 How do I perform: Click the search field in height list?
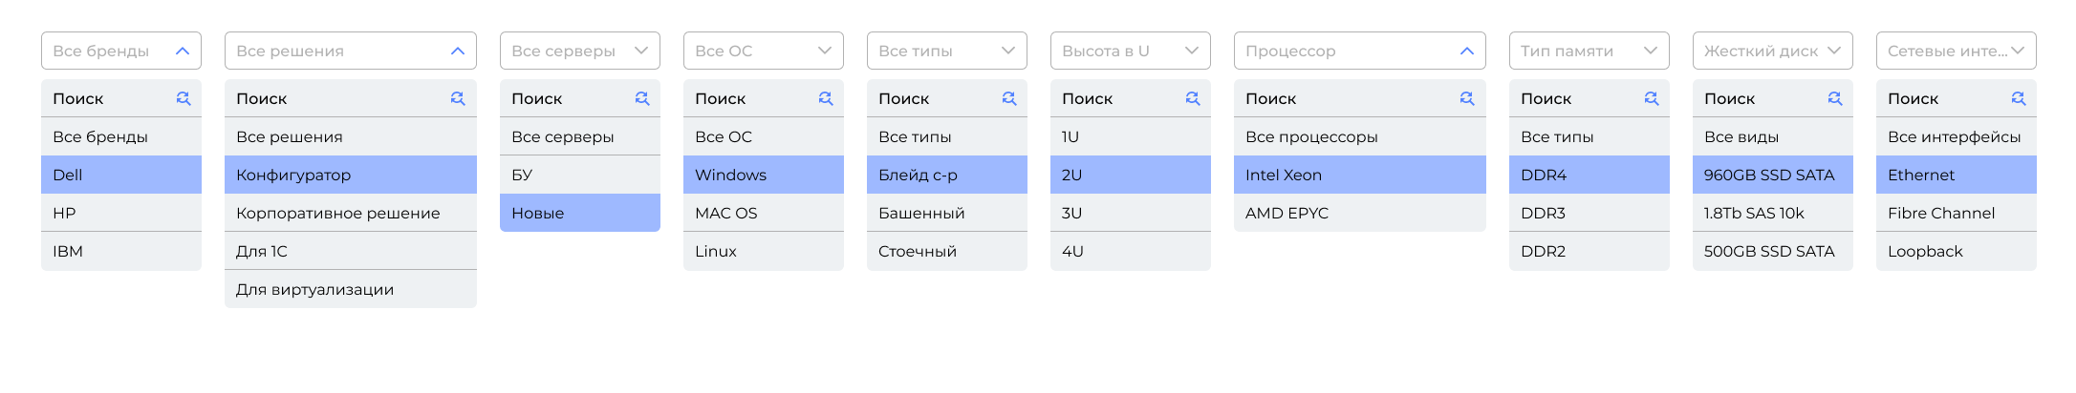point(1116,98)
